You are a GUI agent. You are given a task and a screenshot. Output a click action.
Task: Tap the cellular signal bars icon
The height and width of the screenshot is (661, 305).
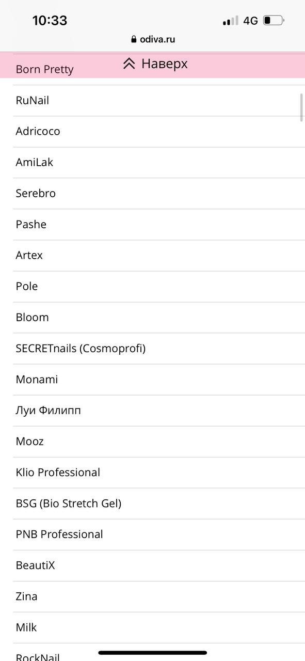230,21
